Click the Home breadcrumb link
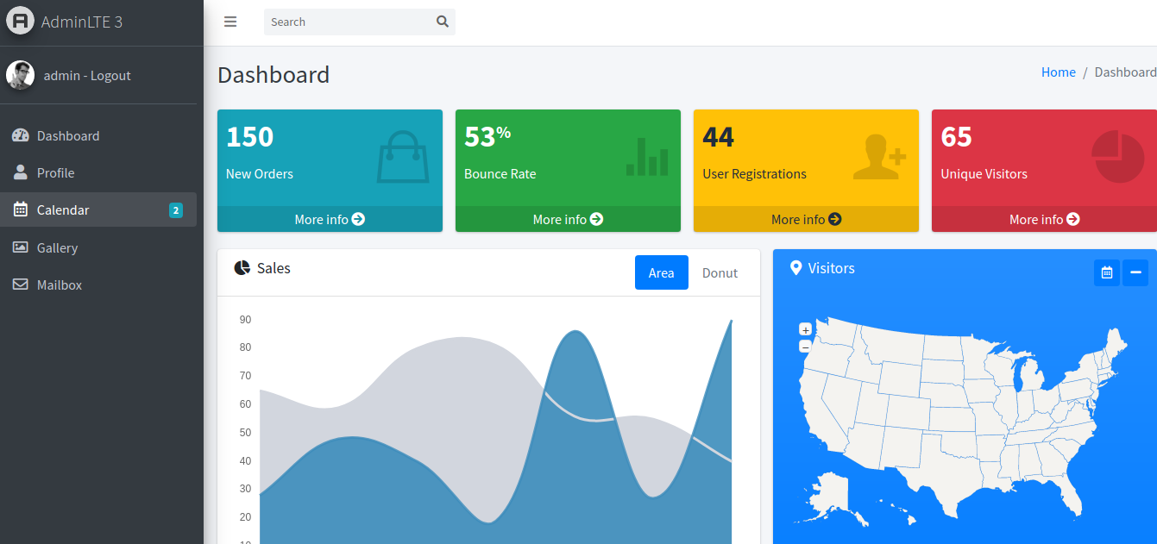Viewport: 1157px width, 544px height. [1059, 72]
